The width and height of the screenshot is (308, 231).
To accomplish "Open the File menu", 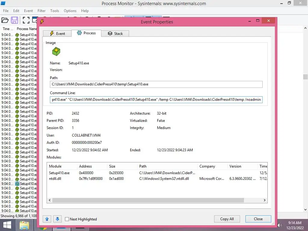I will [x=6, y=11].
